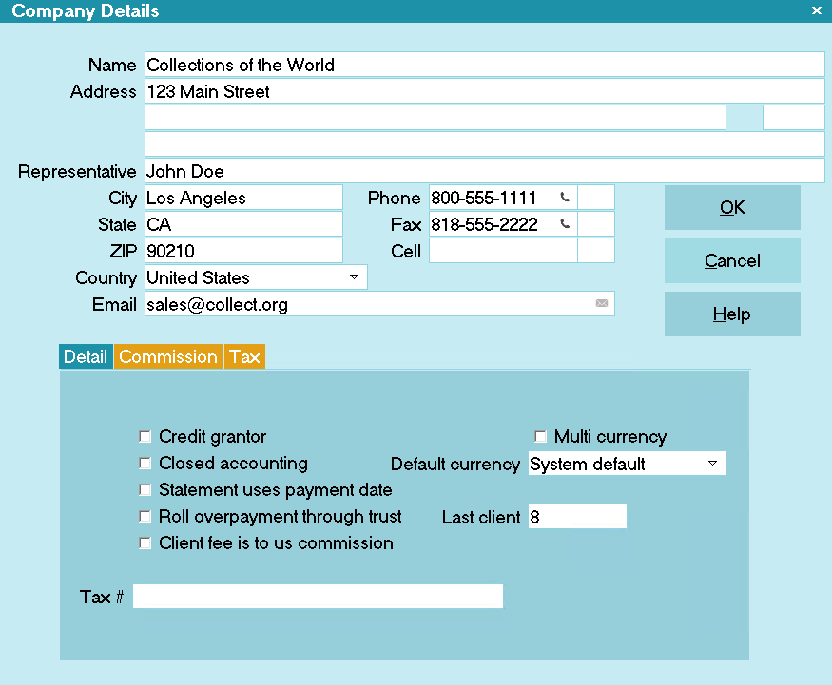Click the City field Los Angeles

point(243,198)
